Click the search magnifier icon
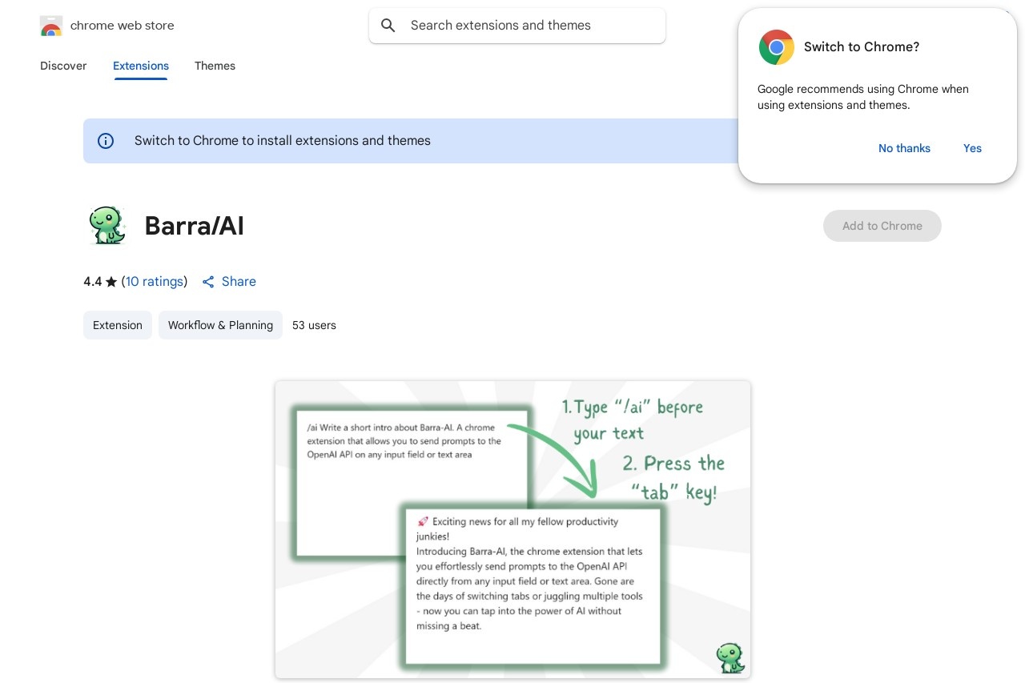 point(388,26)
